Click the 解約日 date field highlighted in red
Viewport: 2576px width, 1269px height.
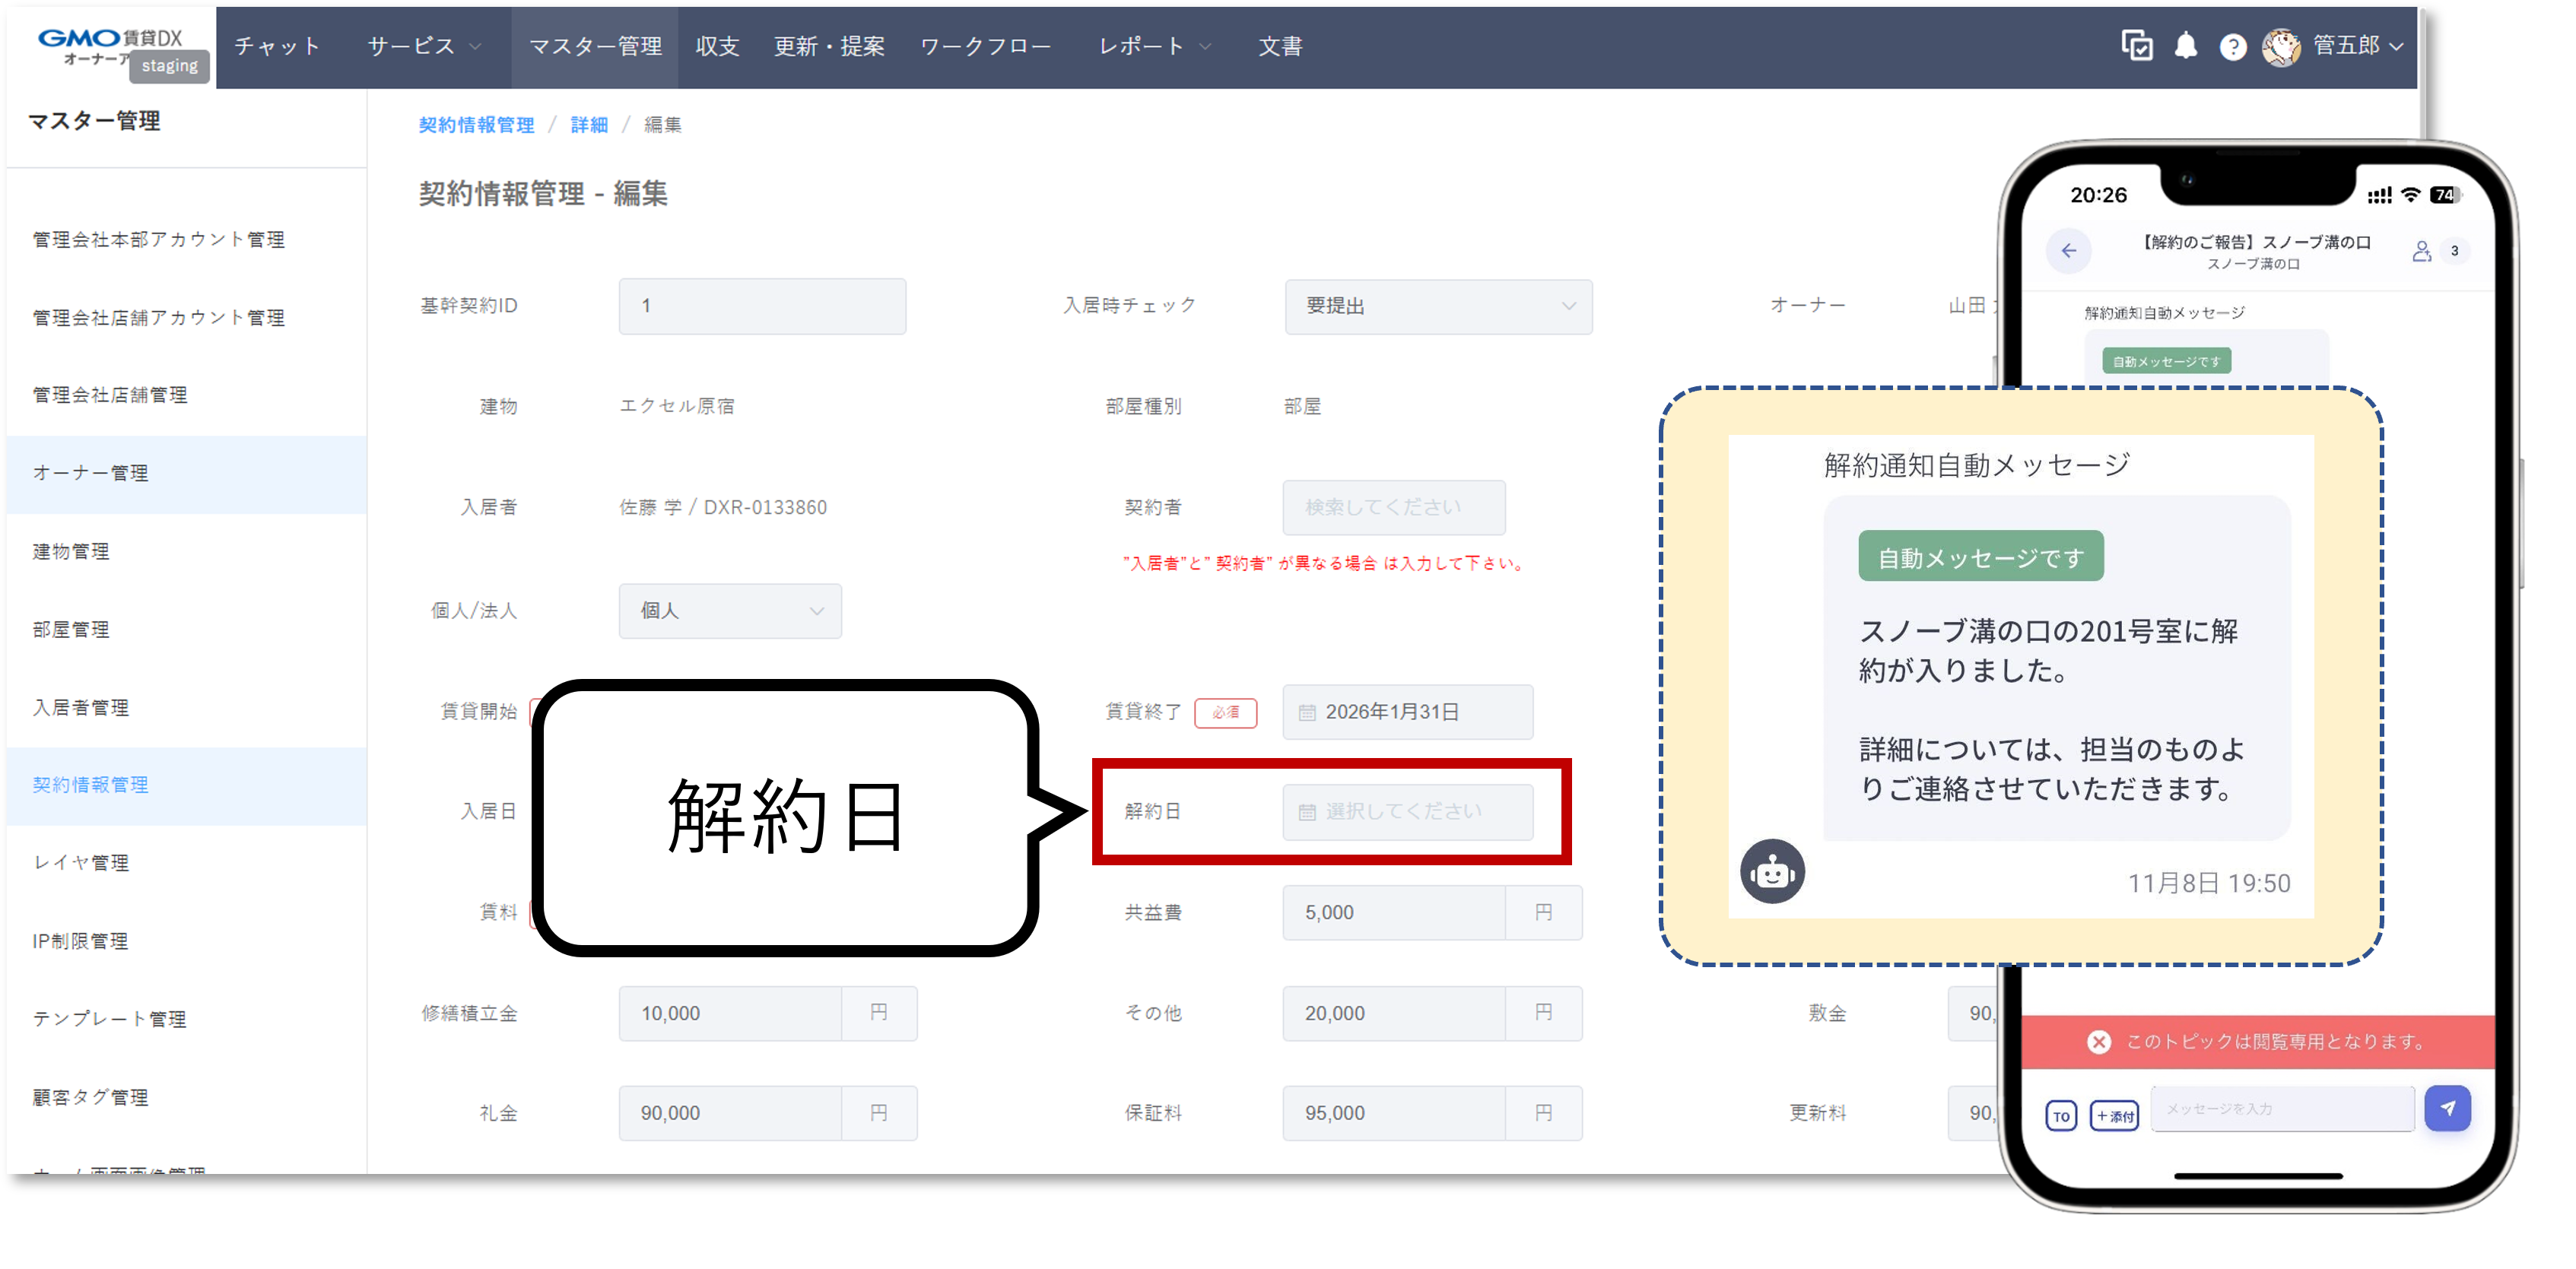click(x=1410, y=812)
